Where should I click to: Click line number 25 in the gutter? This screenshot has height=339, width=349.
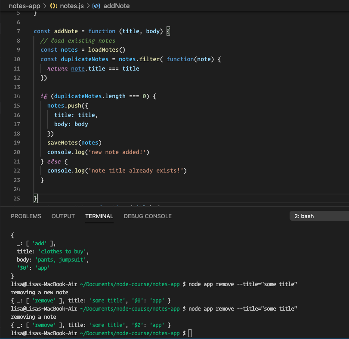point(17,198)
